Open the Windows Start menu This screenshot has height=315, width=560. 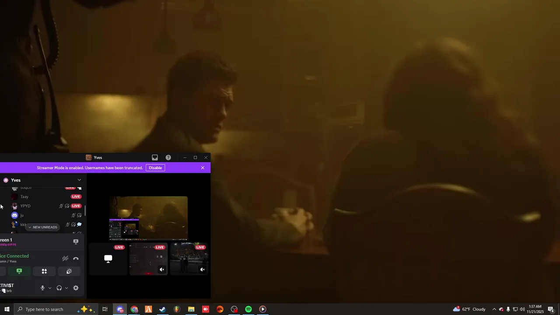tap(7, 309)
